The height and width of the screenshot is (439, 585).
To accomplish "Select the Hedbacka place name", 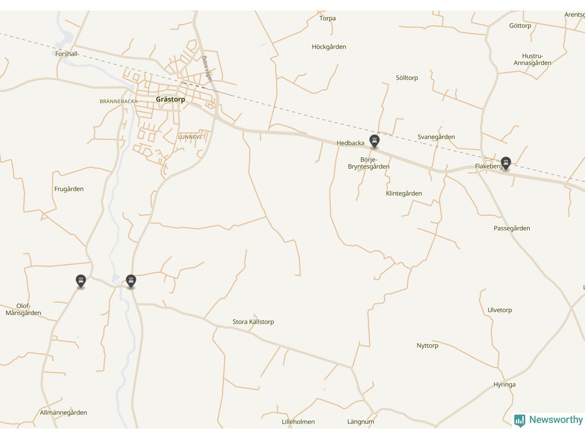I will point(351,143).
